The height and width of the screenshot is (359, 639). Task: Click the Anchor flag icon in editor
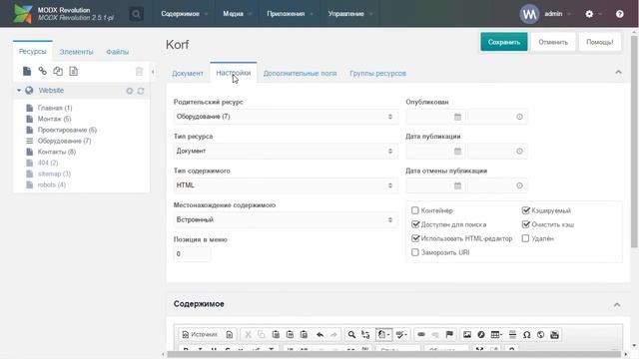(449, 335)
